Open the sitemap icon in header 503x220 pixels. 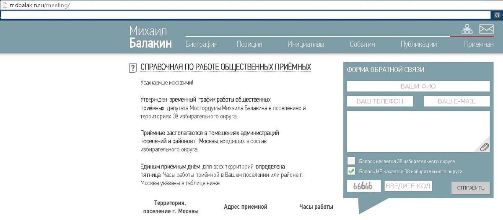(x=467, y=29)
